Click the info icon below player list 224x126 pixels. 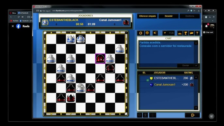pos(152,115)
